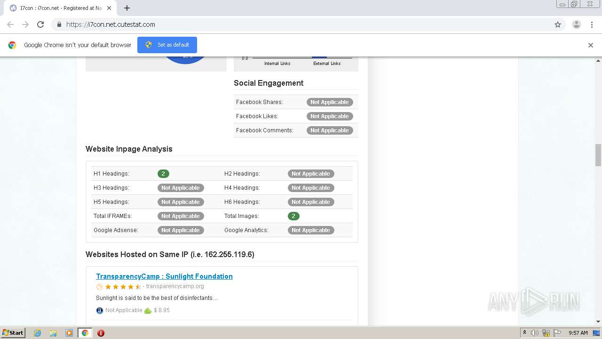Reload the current page
Screen dimensions: 602x339
40,24
